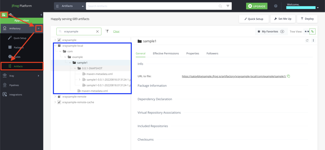Collapse the example folder node

coord(65,57)
